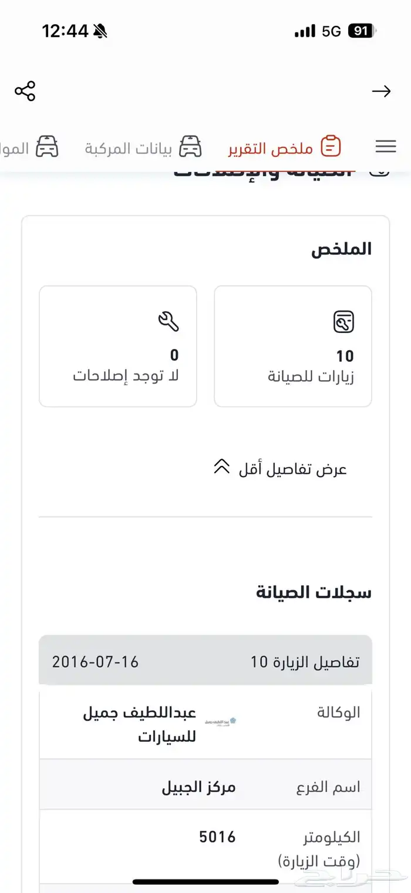Image resolution: width=411 pixels, height=893 pixels.
Task: Tap the vehicle data car icon
Action: pos(190,146)
